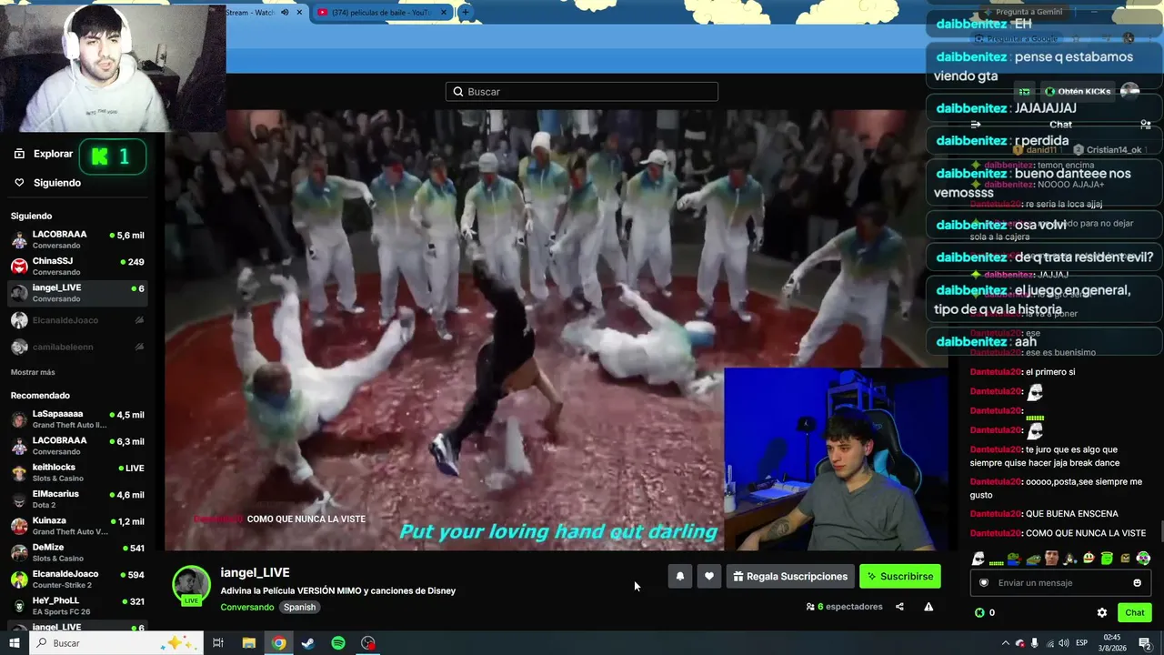
Task: Open the Windows Start menu
Action: 15,643
